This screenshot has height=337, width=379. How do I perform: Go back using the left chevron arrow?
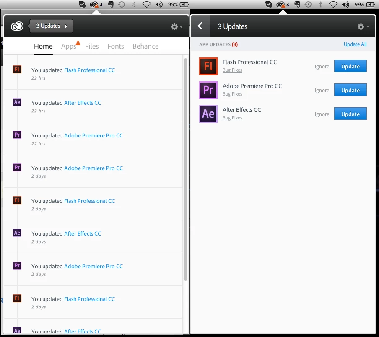(200, 26)
